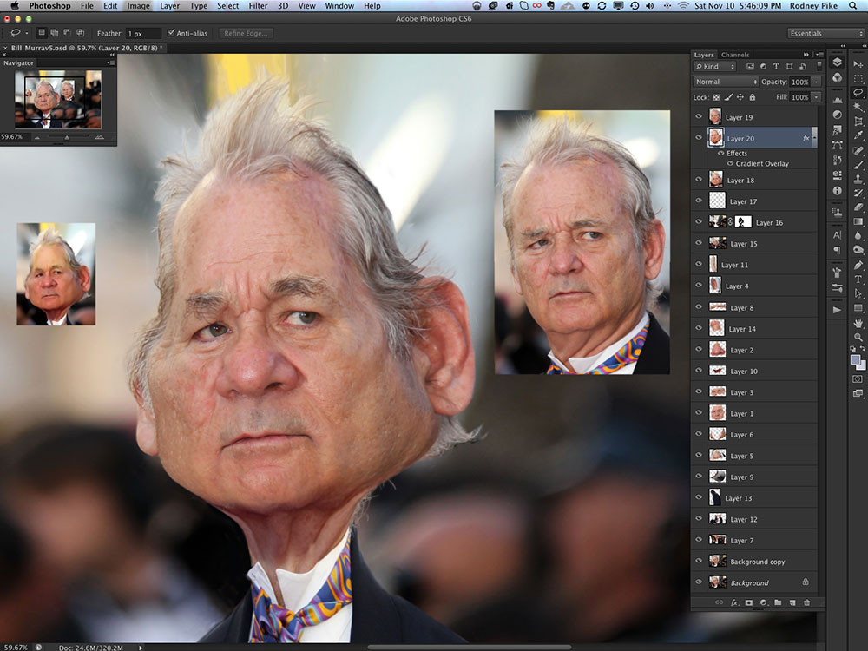Select the Clone Stamp tool
The height and width of the screenshot is (651, 868).
tap(858, 179)
